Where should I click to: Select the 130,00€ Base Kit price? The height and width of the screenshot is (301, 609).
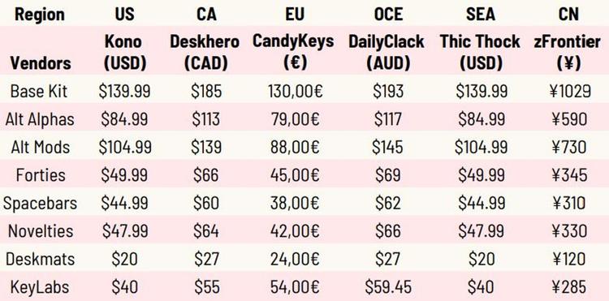click(296, 92)
